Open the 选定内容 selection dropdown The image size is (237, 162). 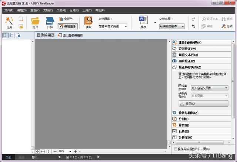(x=210, y=96)
